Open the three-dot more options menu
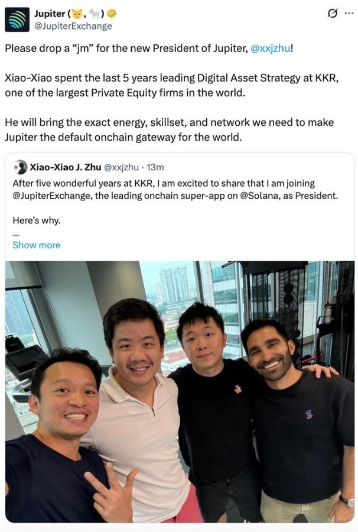Image resolution: width=358 pixels, height=532 pixels. pyautogui.click(x=349, y=14)
